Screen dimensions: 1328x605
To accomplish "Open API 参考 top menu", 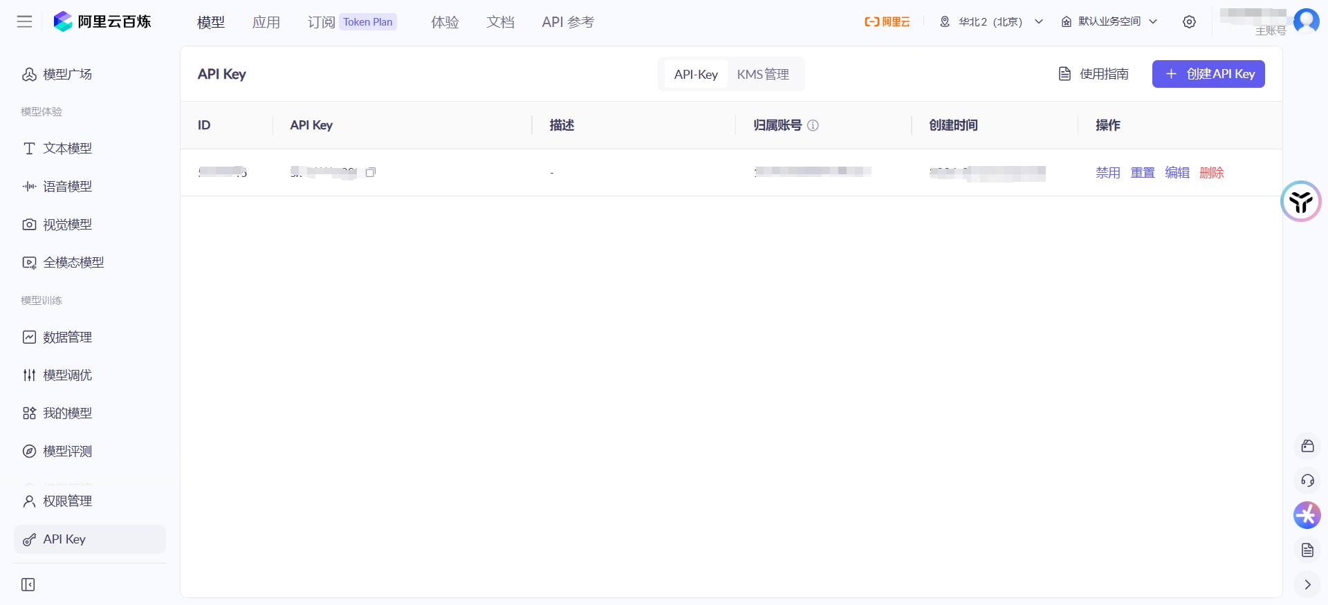I will tap(568, 22).
